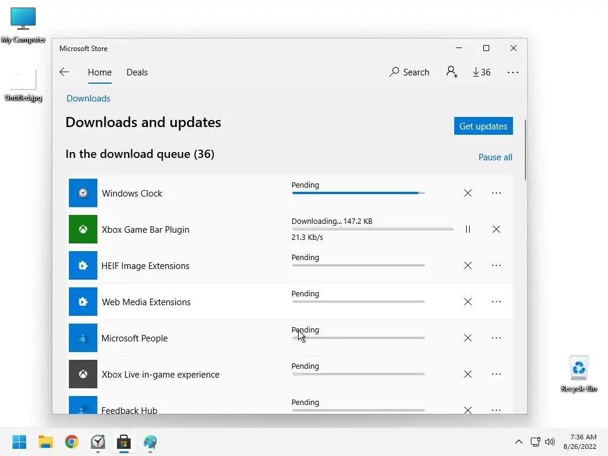Open the Windows Start menu
The height and width of the screenshot is (456, 608).
pyautogui.click(x=20, y=442)
